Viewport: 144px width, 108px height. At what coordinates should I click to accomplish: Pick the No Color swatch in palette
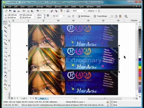pyautogui.click(x=140, y=27)
